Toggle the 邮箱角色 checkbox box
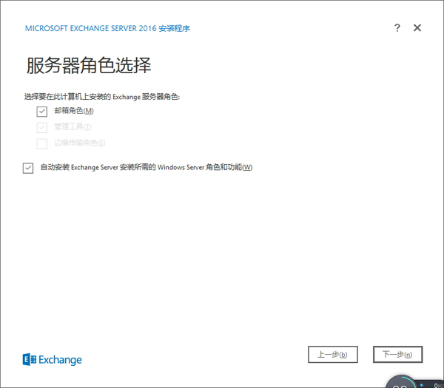This screenshot has height=388, width=444. pyautogui.click(x=41, y=112)
